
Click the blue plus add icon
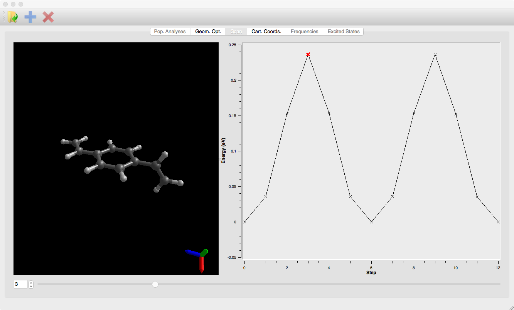30,17
